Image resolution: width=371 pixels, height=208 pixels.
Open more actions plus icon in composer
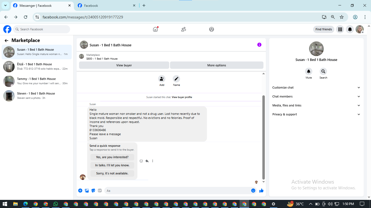click(x=80, y=191)
